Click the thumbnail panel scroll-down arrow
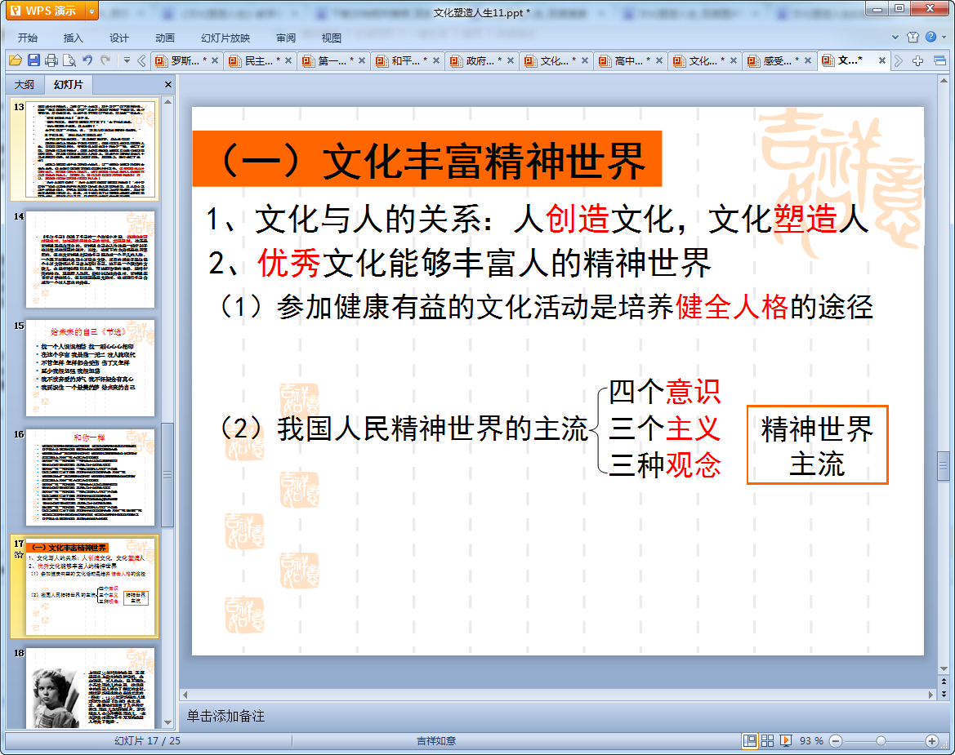Viewport: 955px width, 755px height. click(x=167, y=722)
